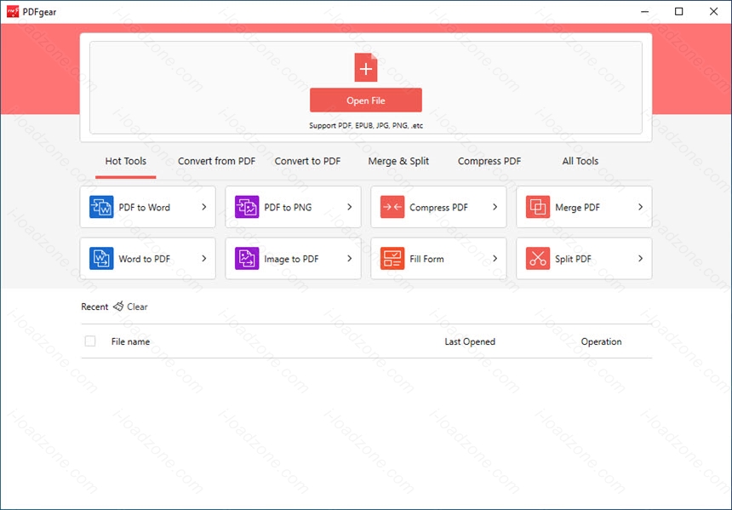Click the Operation column header

(x=601, y=341)
